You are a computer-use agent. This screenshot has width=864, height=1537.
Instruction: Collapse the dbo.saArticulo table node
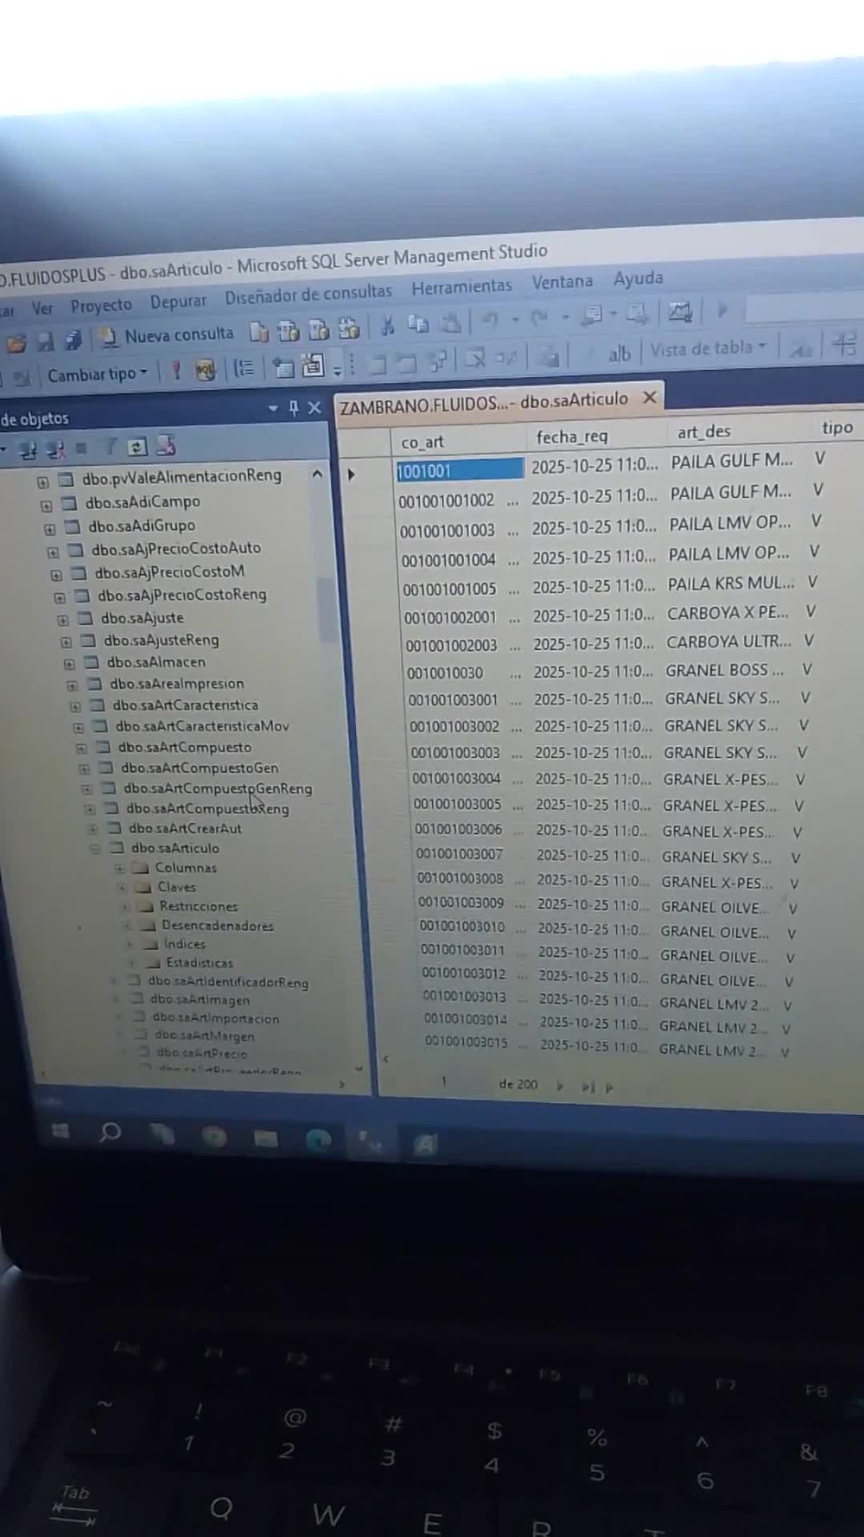[96, 849]
